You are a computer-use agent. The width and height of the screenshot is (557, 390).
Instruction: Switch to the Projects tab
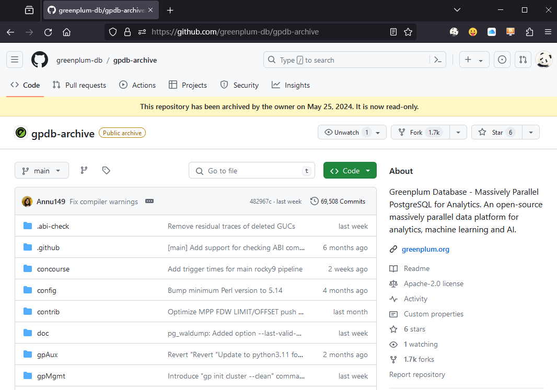coord(188,85)
